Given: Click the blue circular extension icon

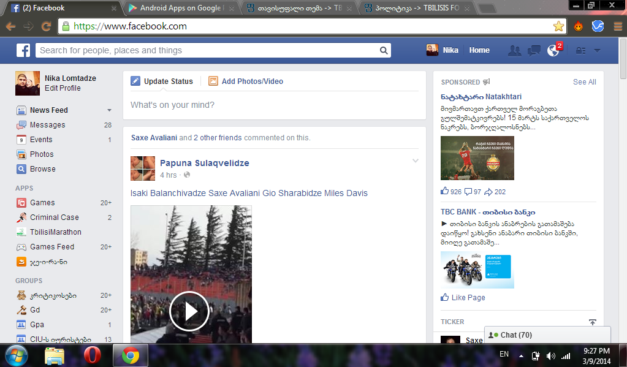Looking at the screenshot, I should point(598,26).
